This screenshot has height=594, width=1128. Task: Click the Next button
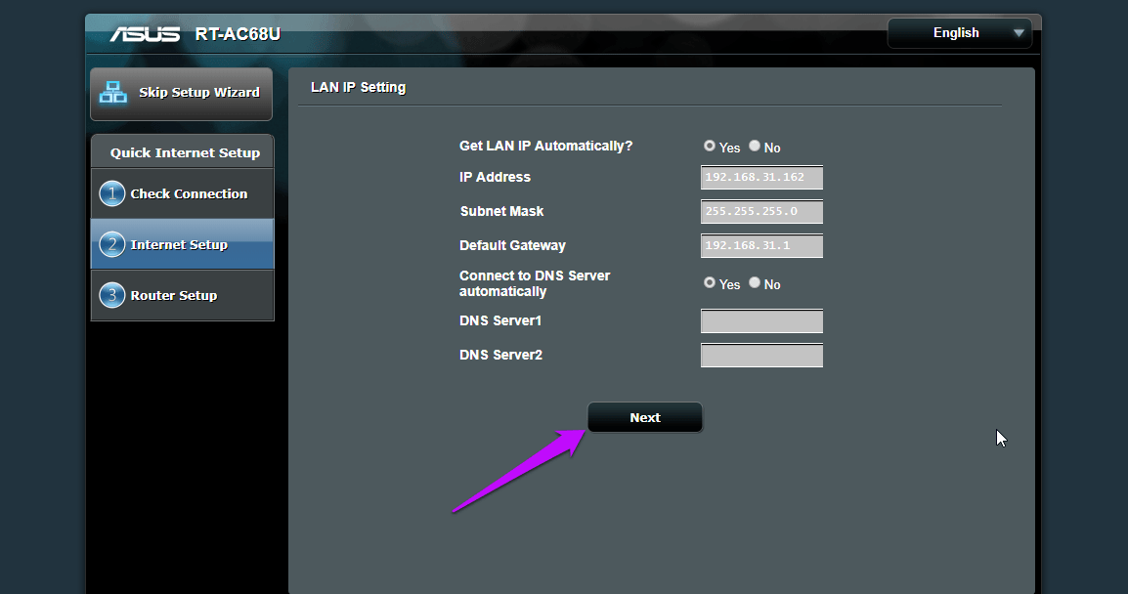click(645, 417)
